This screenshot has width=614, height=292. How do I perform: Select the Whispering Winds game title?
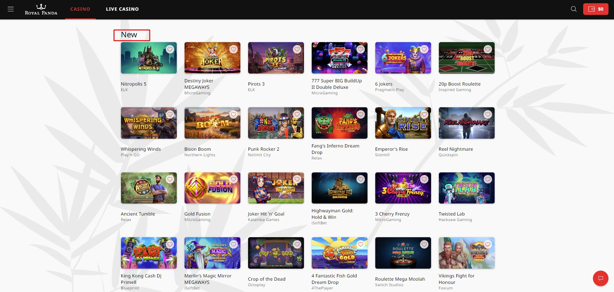141,149
